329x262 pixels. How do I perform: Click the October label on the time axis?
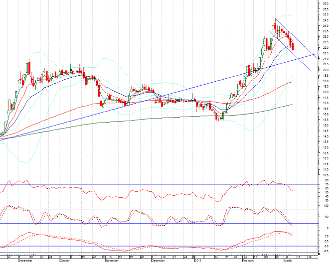pos(65,260)
